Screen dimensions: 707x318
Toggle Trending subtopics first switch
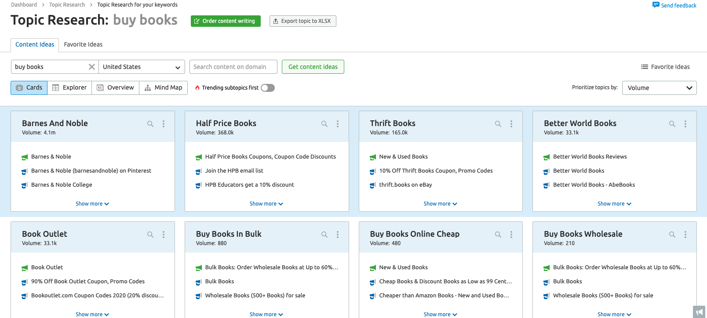pyautogui.click(x=268, y=88)
